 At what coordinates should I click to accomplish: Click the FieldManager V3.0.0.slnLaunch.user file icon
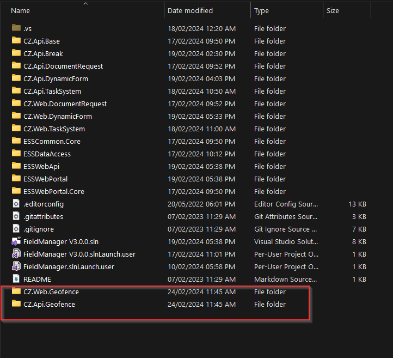(x=16, y=253)
